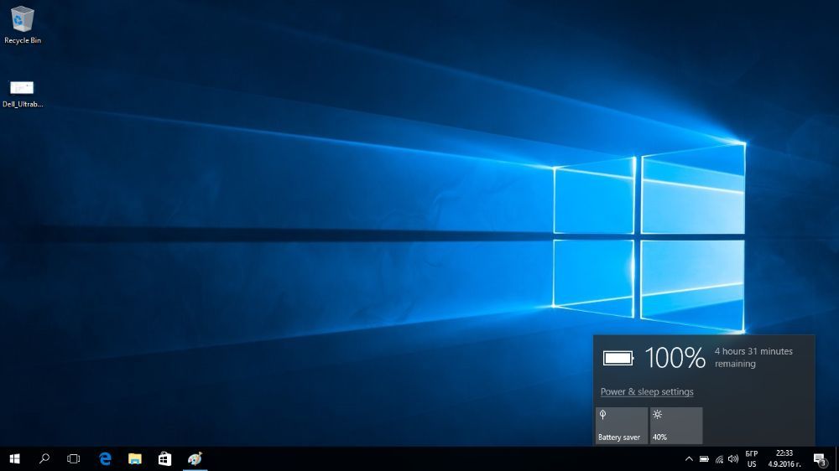Click the 100% battery percentage text
This screenshot has height=471, width=839.
(675, 358)
